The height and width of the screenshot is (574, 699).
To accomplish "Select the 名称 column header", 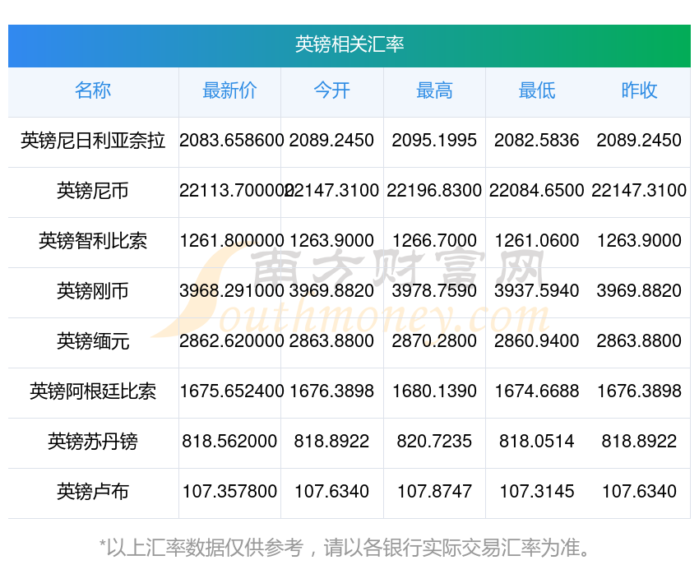I will pos(93,90).
